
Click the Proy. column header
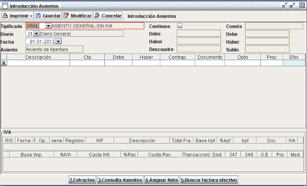(272, 57)
